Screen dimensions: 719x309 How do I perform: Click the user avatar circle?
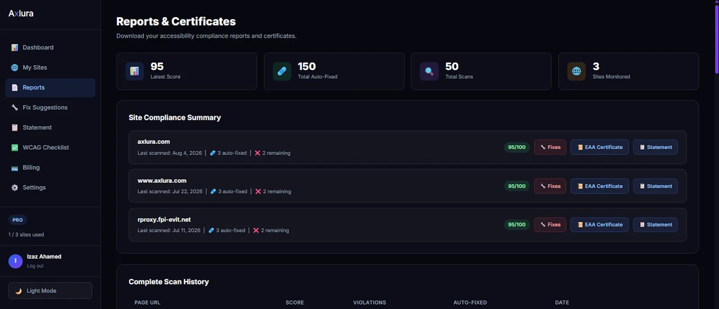tap(15, 261)
